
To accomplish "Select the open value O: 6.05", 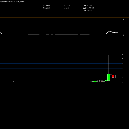I will [x=46, y=5].
